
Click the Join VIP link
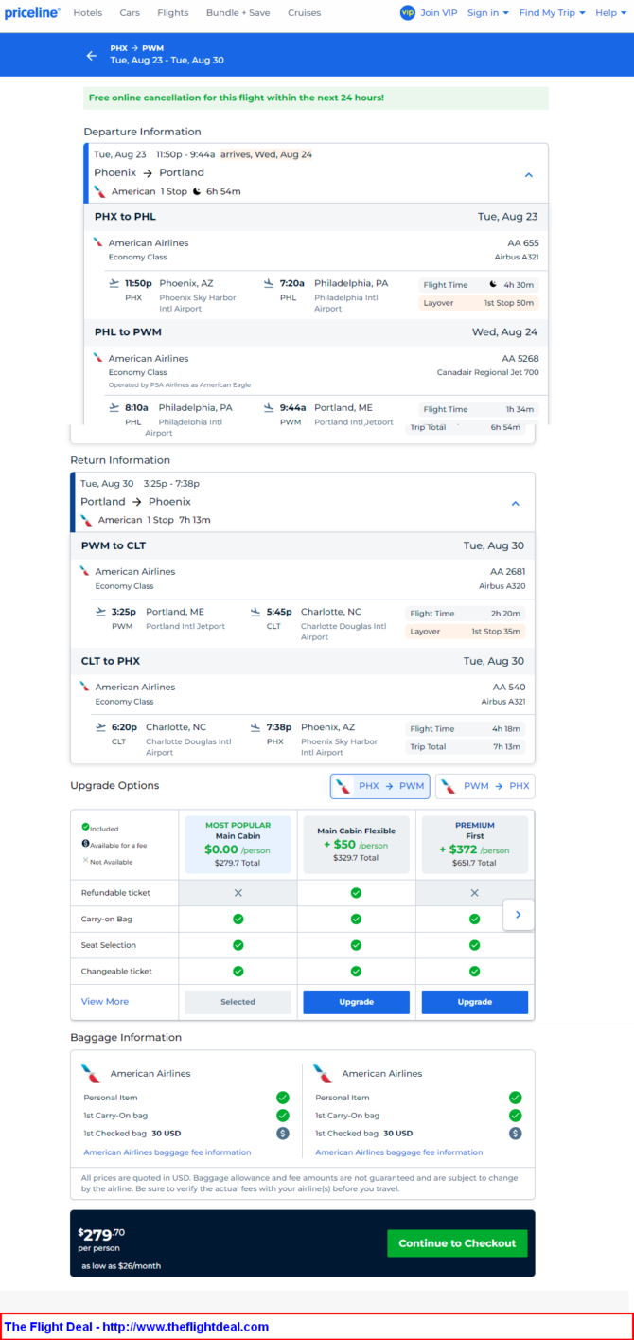pyautogui.click(x=440, y=13)
